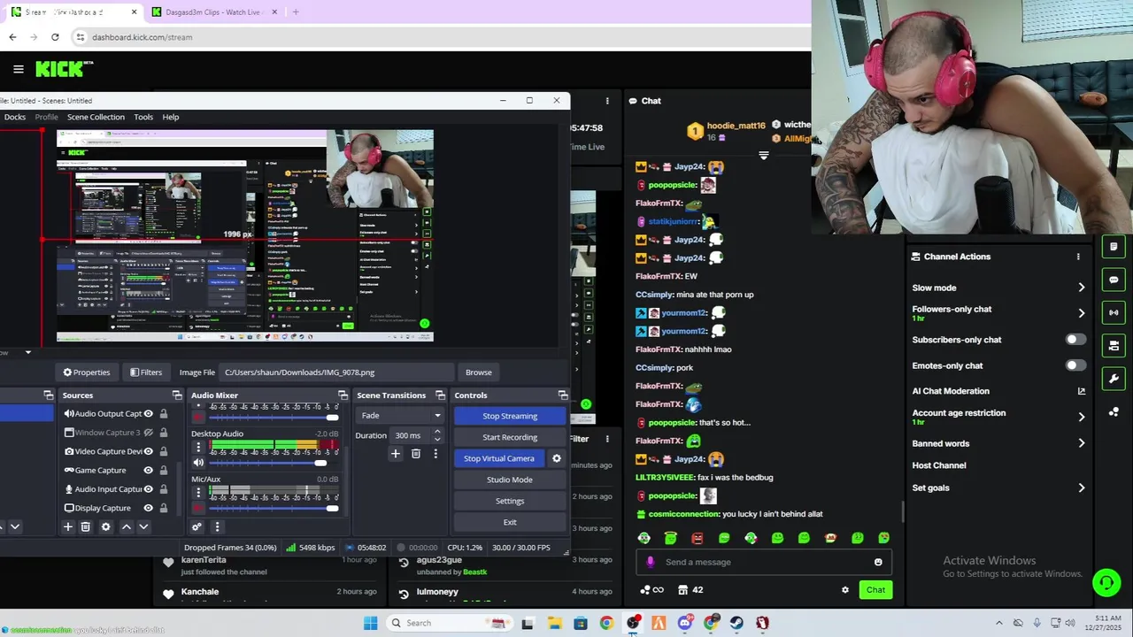1133x637 pixels.
Task: Hide Audio Output Capture source with eye
Action: click(x=149, y=414)
